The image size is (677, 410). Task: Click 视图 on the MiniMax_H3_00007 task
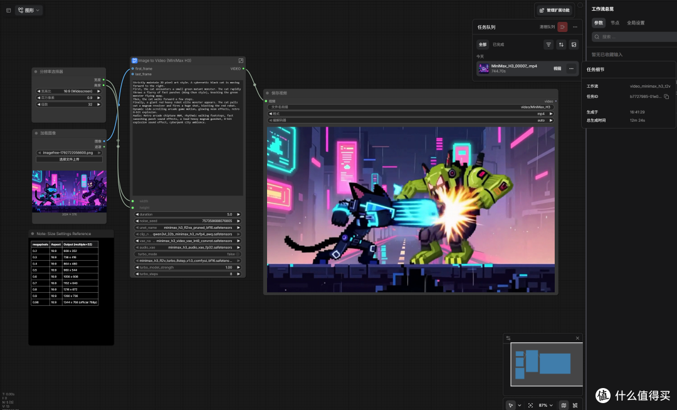point(557,68)
